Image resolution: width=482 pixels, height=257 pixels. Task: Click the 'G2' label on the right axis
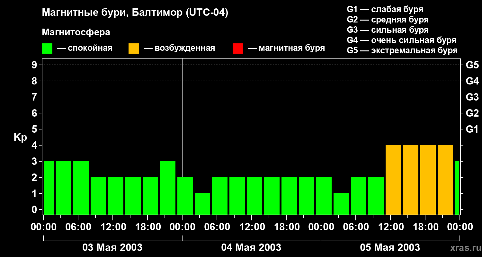click(472, 113)
